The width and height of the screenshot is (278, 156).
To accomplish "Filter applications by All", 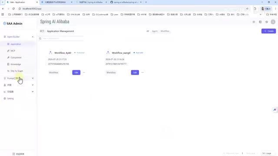I will [148, 31].
